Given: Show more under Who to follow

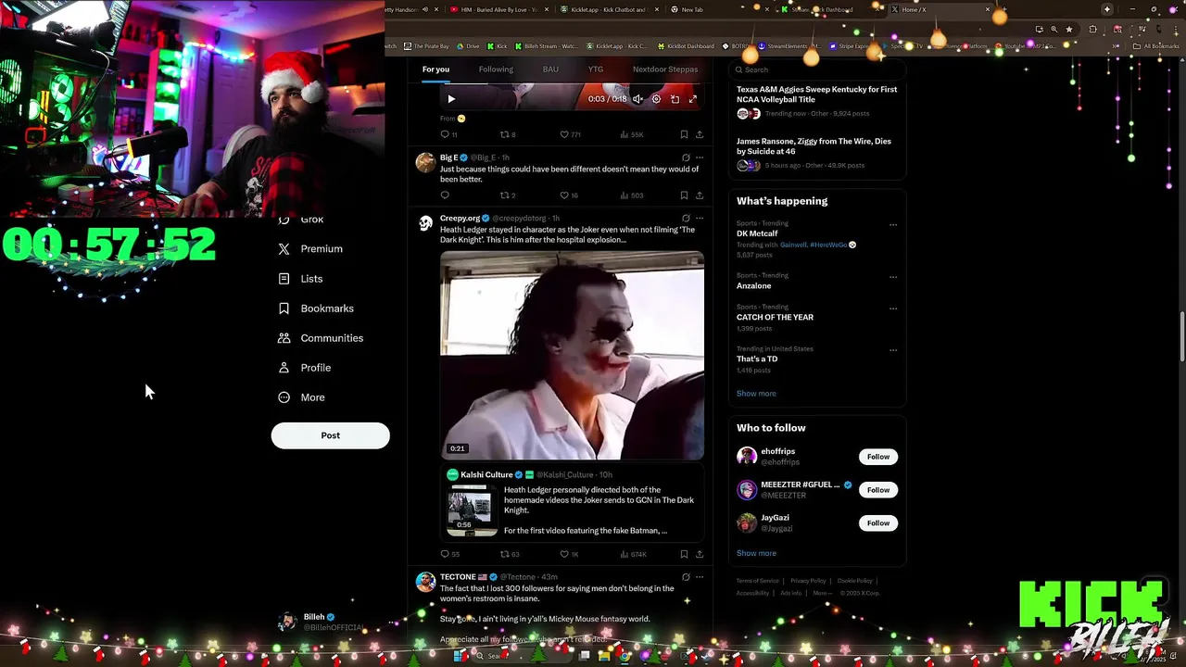Looking at the screenshot, I should [x=756, y=553].
